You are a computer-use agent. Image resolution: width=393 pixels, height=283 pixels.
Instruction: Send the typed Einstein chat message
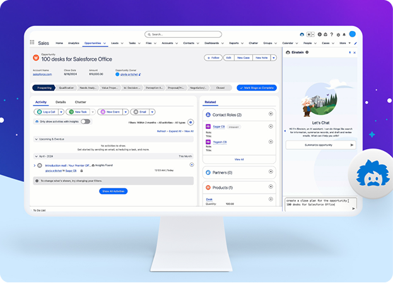(353, 208)
